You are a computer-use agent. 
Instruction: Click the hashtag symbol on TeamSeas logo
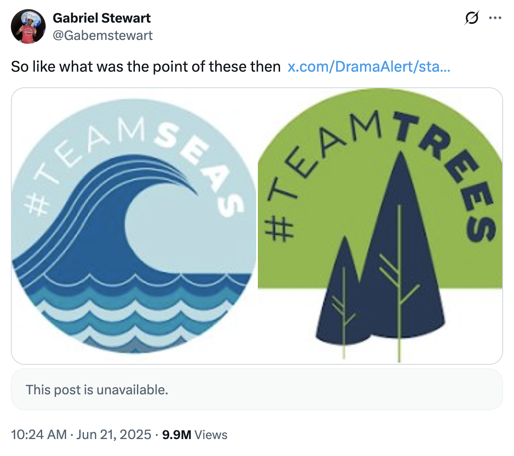click(37, 203)
